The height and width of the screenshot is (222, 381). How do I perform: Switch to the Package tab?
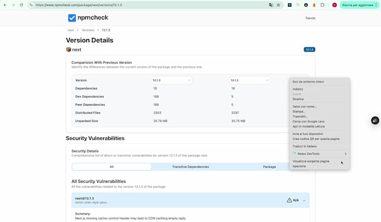270,167
